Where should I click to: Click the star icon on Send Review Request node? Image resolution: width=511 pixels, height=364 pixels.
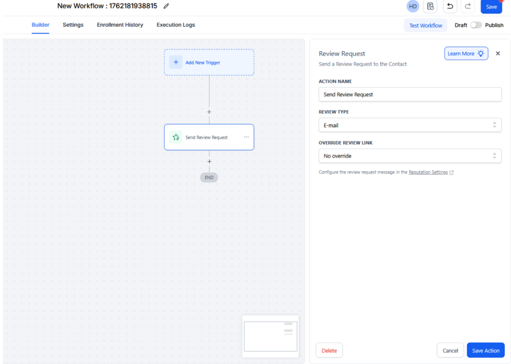176,137
